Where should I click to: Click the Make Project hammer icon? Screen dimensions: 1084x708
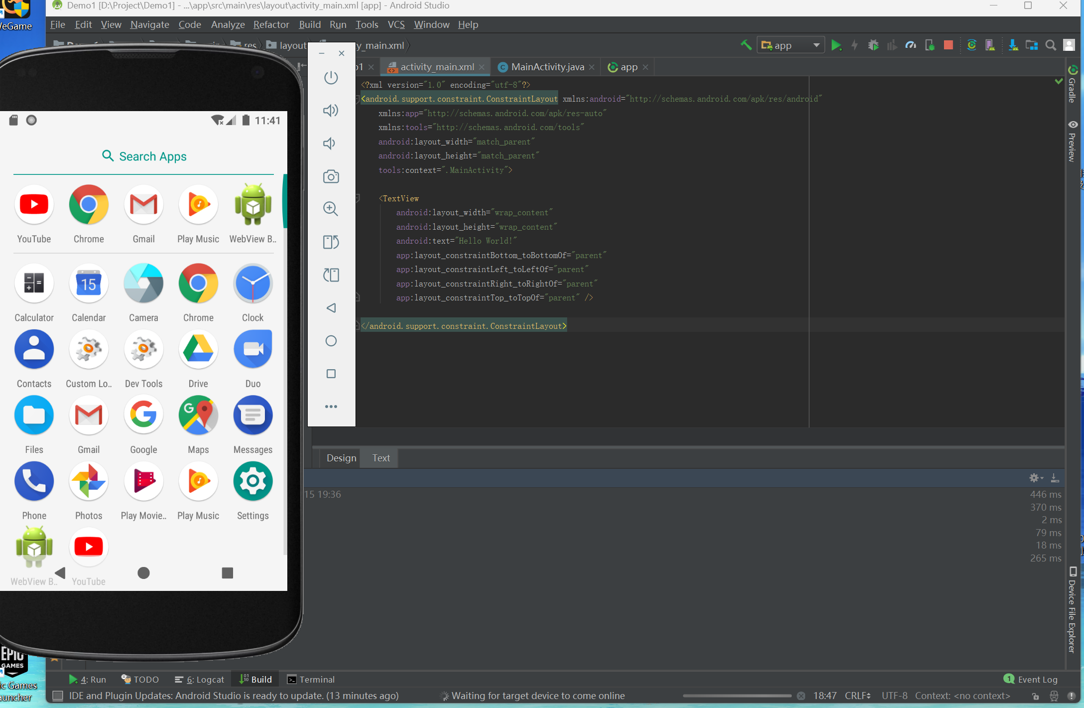pyautogui.click(x=746, y=45)
